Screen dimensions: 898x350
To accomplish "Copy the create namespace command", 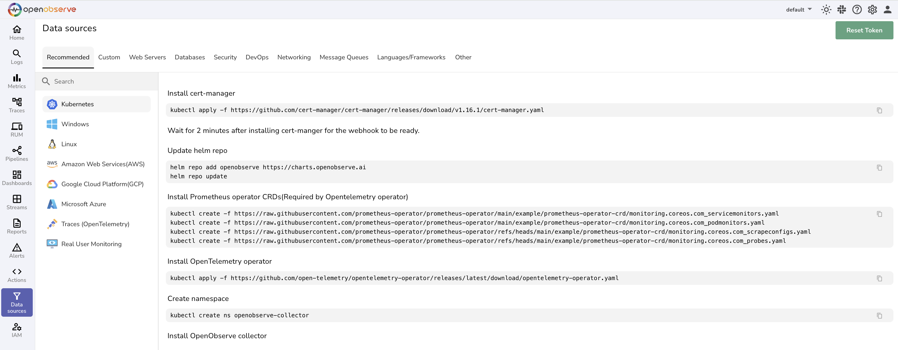I will coord(879,315).
